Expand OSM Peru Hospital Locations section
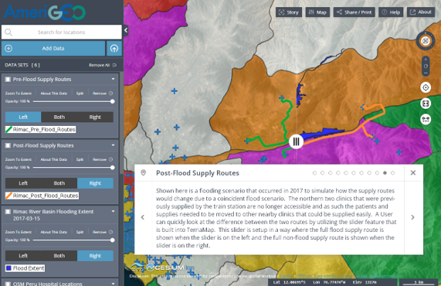Screen dimensions: 441x286 click(113, 283)
